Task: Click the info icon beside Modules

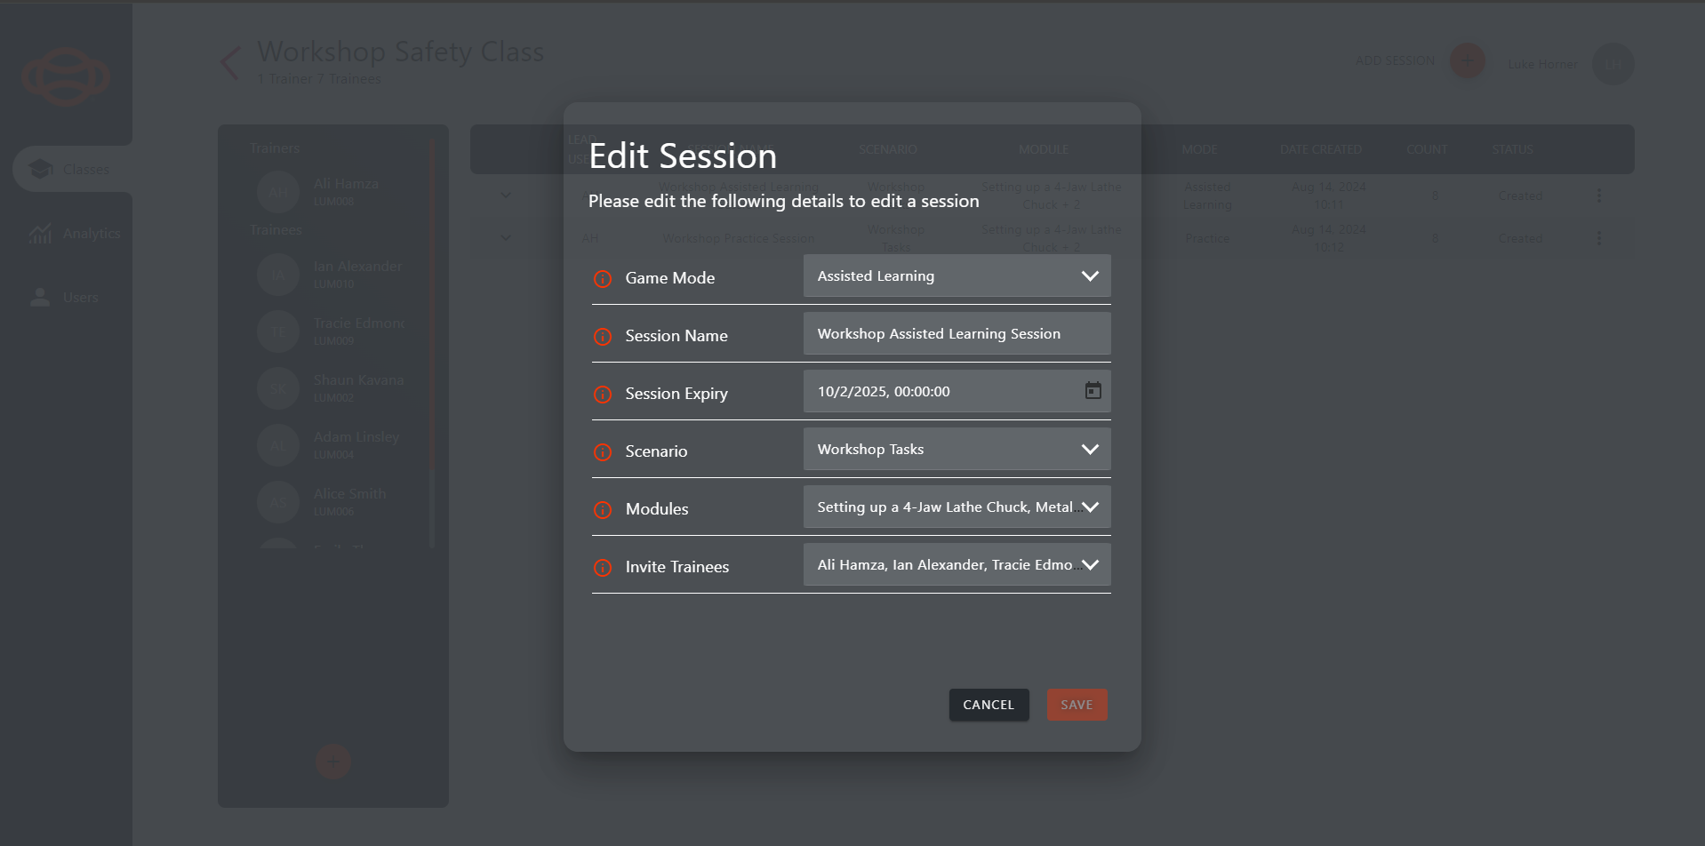Action: point(603,510)
